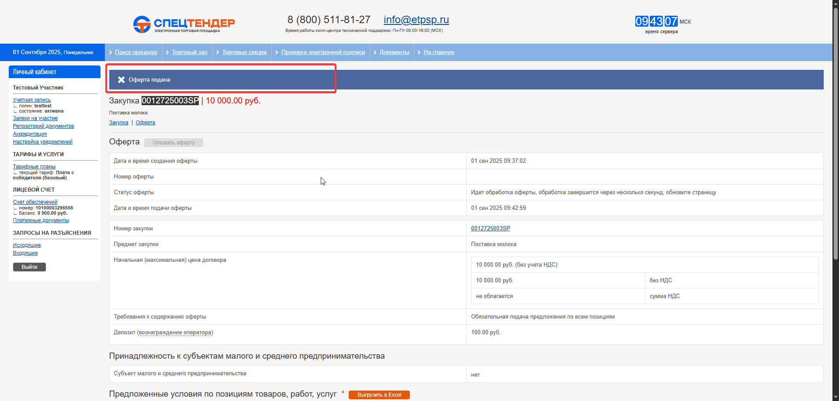Navigate 'На главную' home link
This screenshot has width=839, height=401.
pos(439,52)
